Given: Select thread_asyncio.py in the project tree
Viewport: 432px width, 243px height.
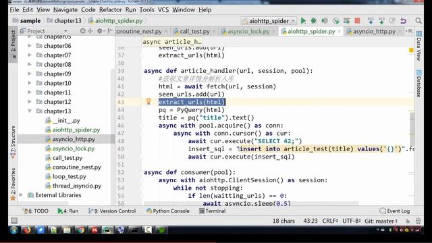Looking at the screenshot, I should (77, 186).
